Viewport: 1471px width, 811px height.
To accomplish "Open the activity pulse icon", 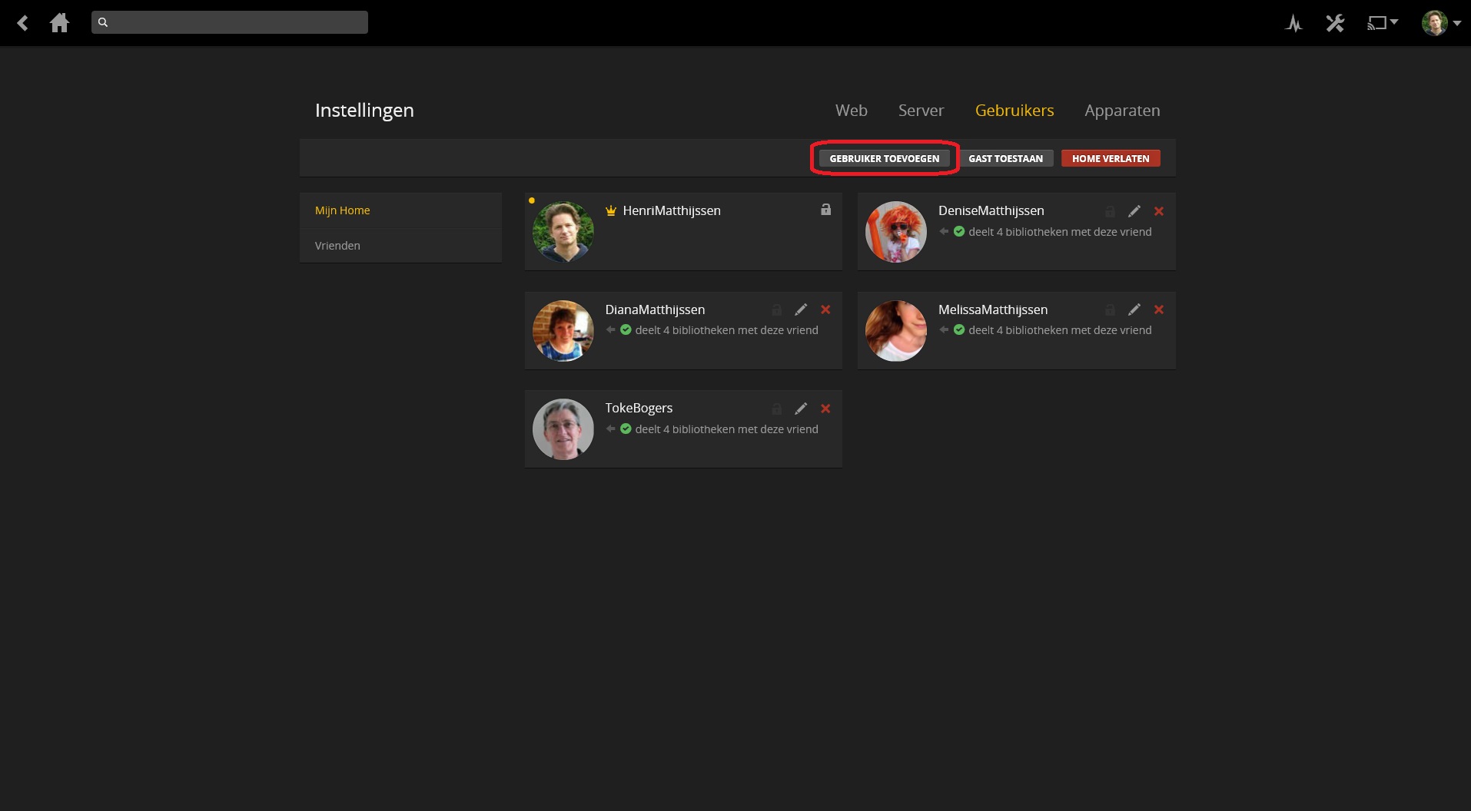I will [1293, 23].
